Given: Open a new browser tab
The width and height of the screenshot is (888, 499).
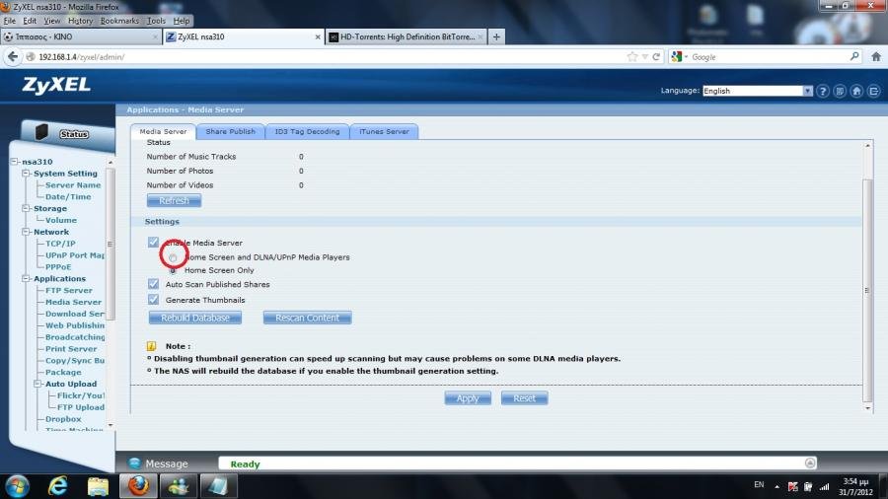Looking at the screenshot, I should pos(496,37).
